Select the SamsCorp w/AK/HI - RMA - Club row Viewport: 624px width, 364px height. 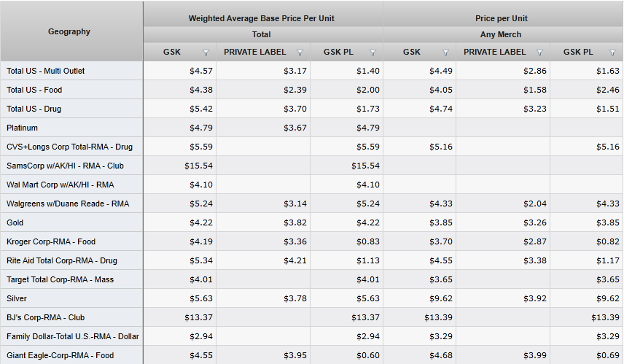[65, 166]
